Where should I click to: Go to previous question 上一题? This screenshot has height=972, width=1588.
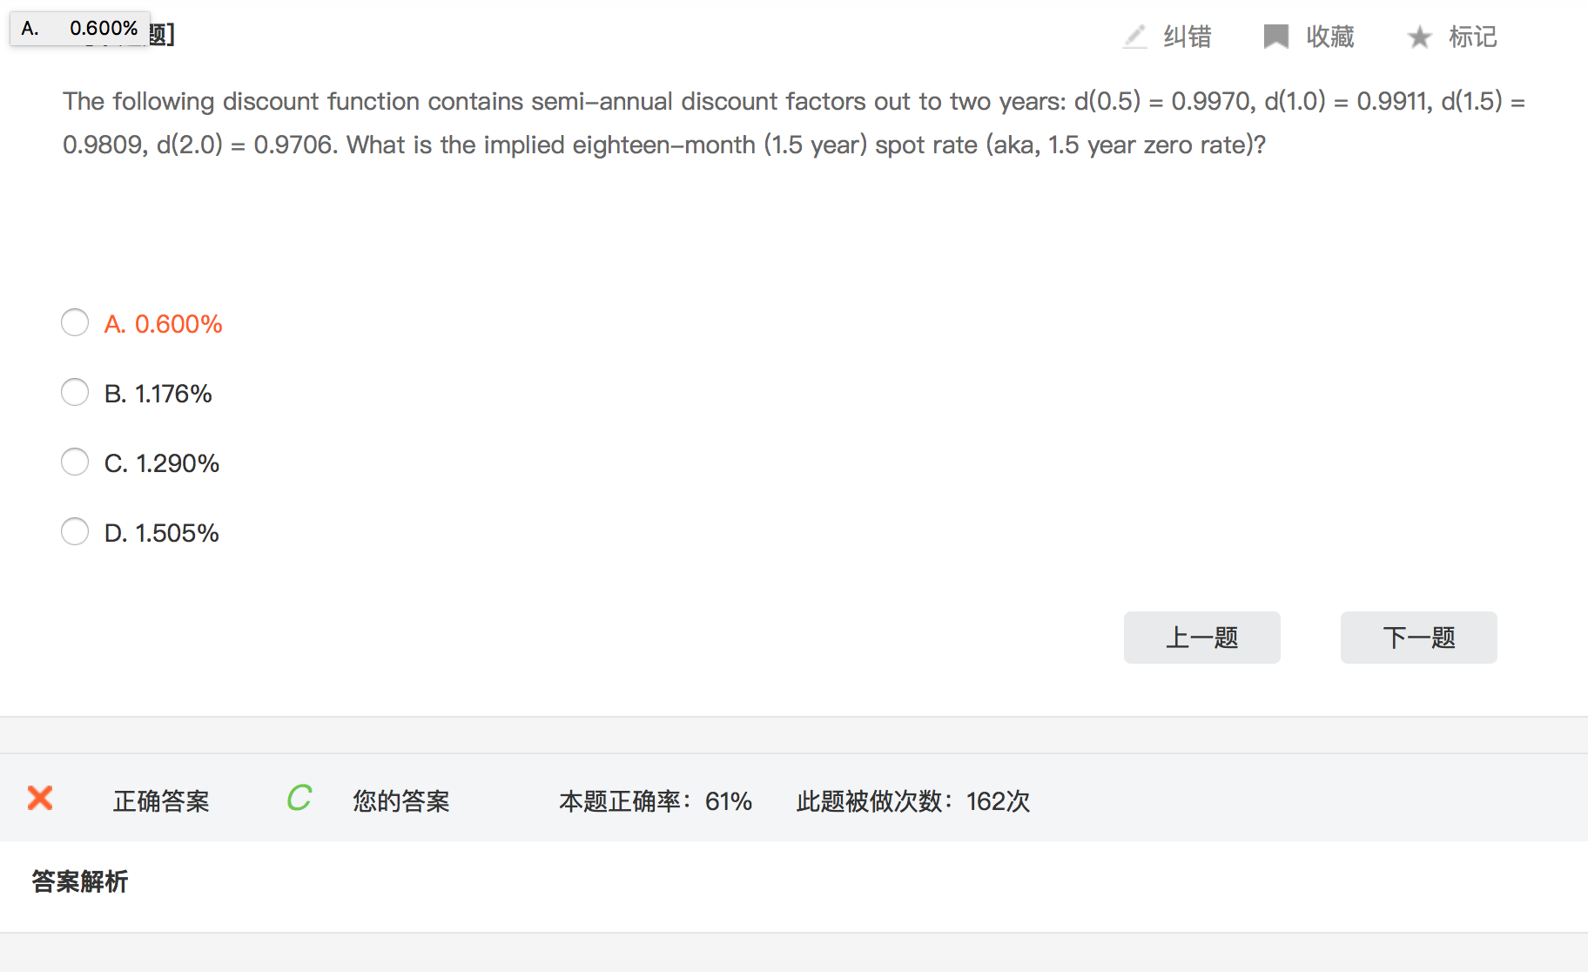[1201, 638]
